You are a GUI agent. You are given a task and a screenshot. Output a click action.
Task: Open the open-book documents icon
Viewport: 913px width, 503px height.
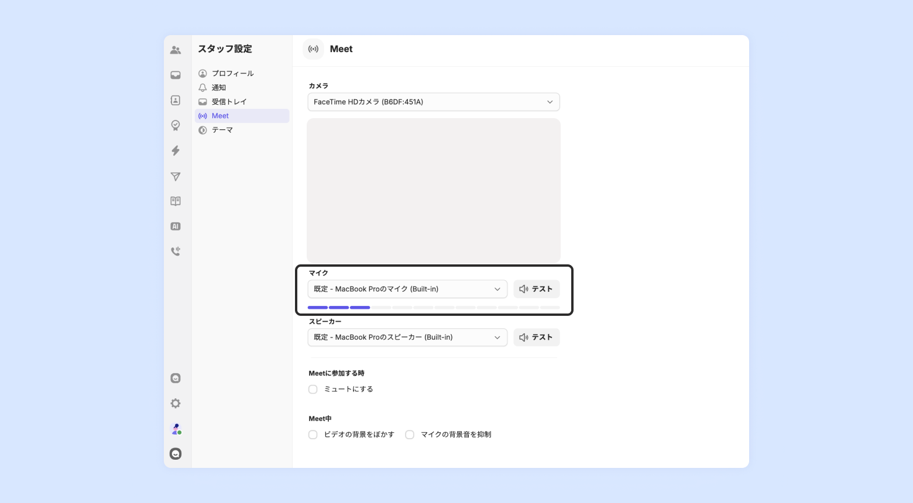(x=176, y=201)
